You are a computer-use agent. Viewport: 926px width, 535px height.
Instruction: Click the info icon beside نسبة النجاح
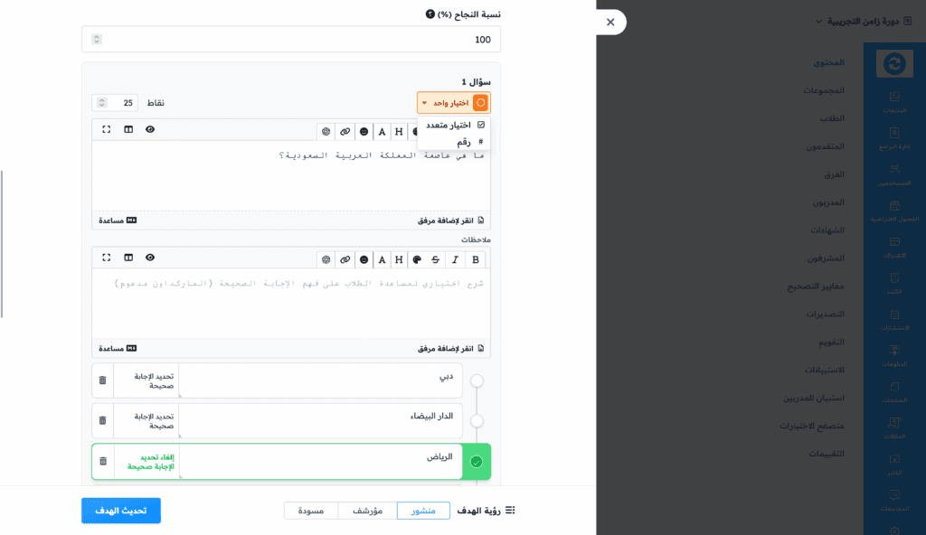point(430,14)
